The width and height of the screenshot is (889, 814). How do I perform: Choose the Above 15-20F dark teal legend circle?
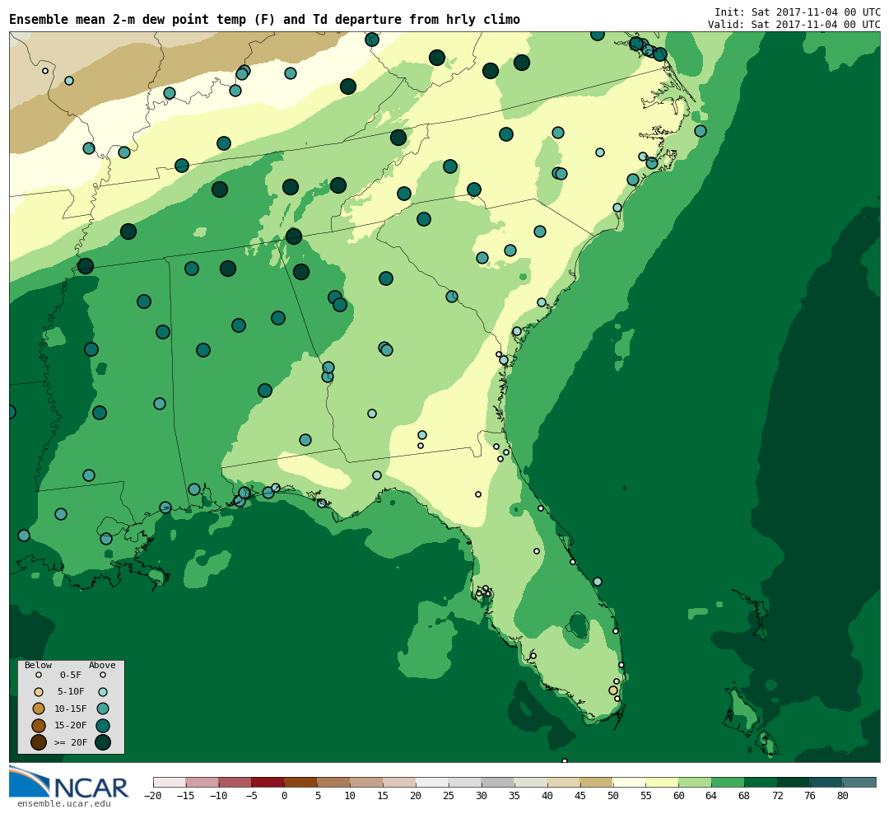[103, 726]
